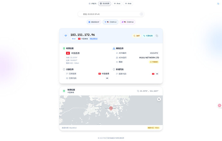
Task: Switch IP version to IPv4
Action: (x=117, y=4)
